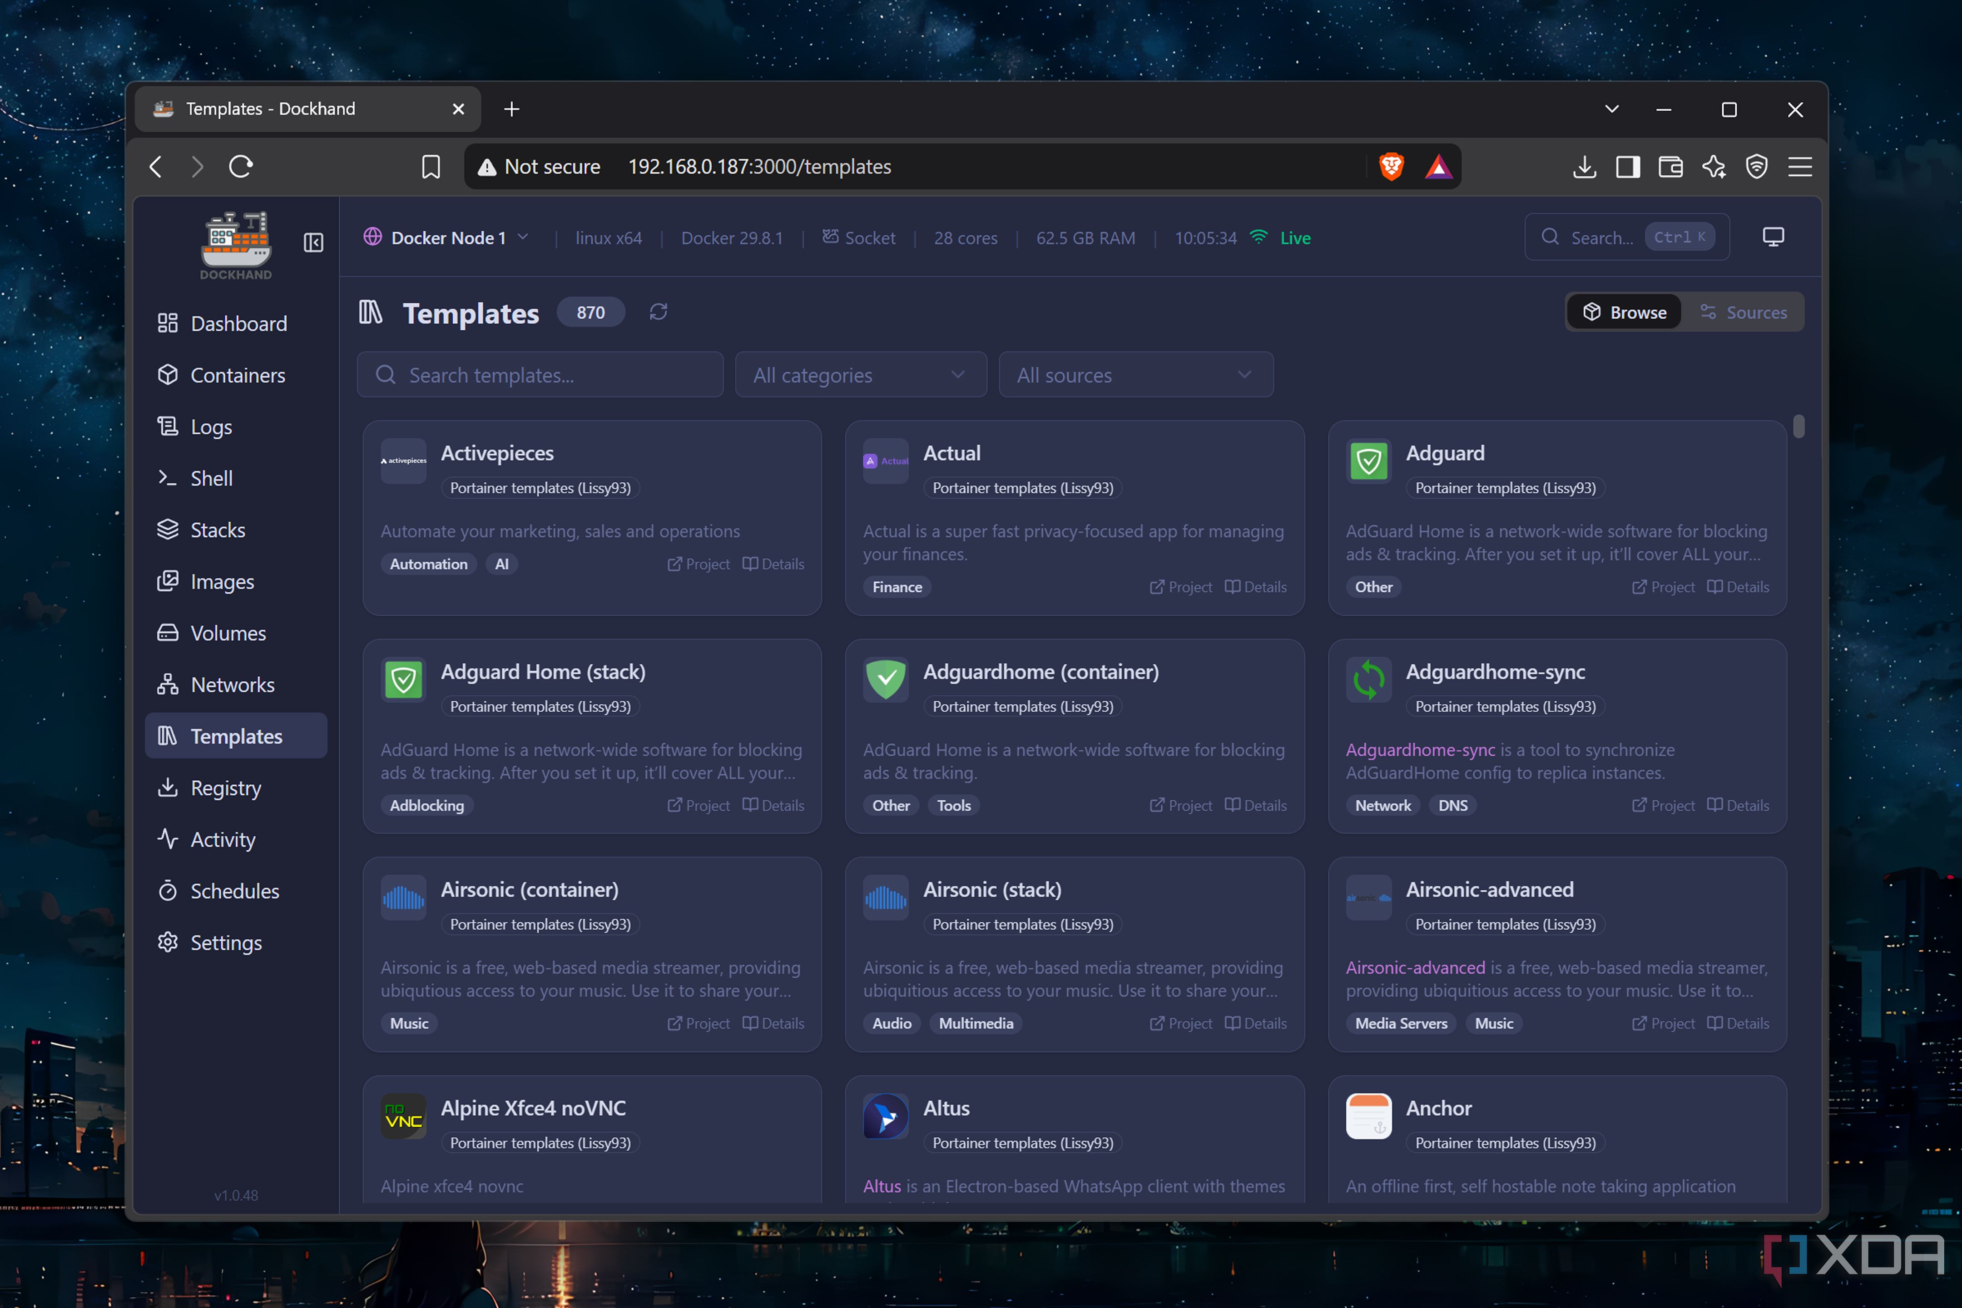This screenshot has width=1962, height=1308.
Task: Open All categories dropdown
Action: [860, 375]
